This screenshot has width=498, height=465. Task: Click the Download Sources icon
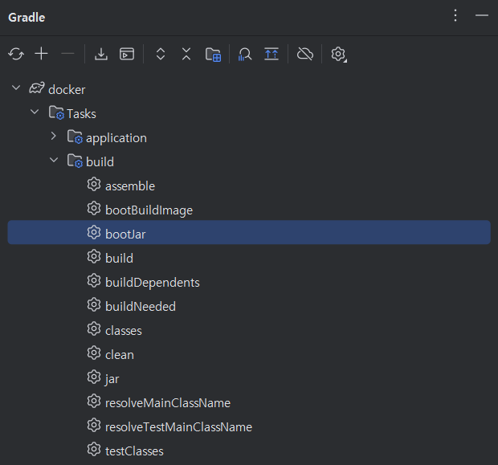(x=101, y=54)
